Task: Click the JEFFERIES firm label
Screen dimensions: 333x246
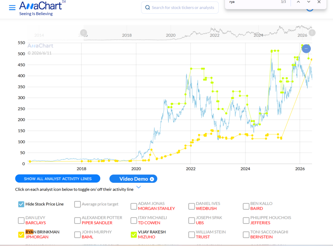Action: (x=260, y=223)
